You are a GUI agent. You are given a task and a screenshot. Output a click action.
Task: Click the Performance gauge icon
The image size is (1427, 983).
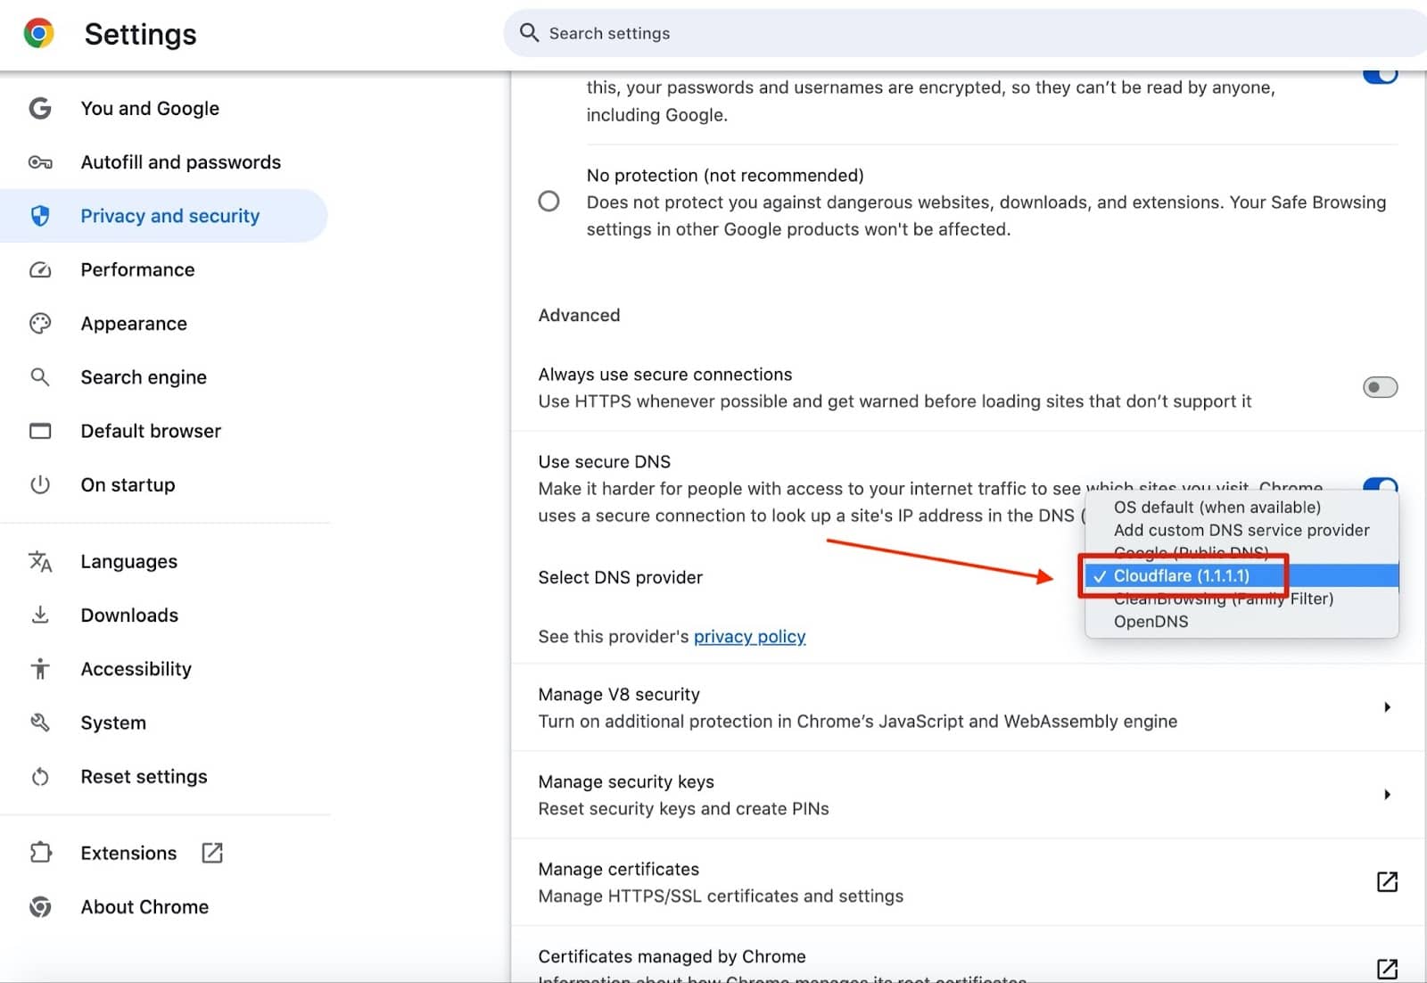[40, 270]
